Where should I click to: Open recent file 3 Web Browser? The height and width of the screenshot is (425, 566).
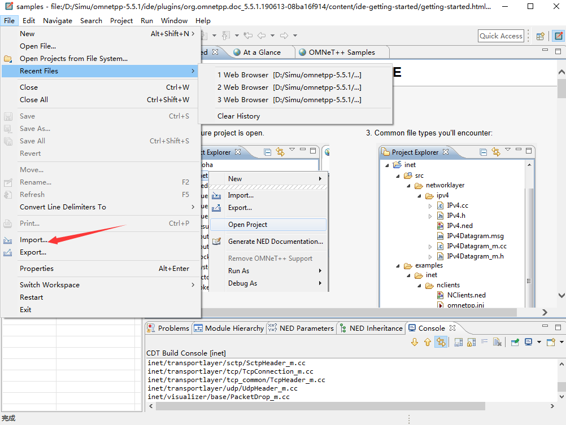point(295,99)
